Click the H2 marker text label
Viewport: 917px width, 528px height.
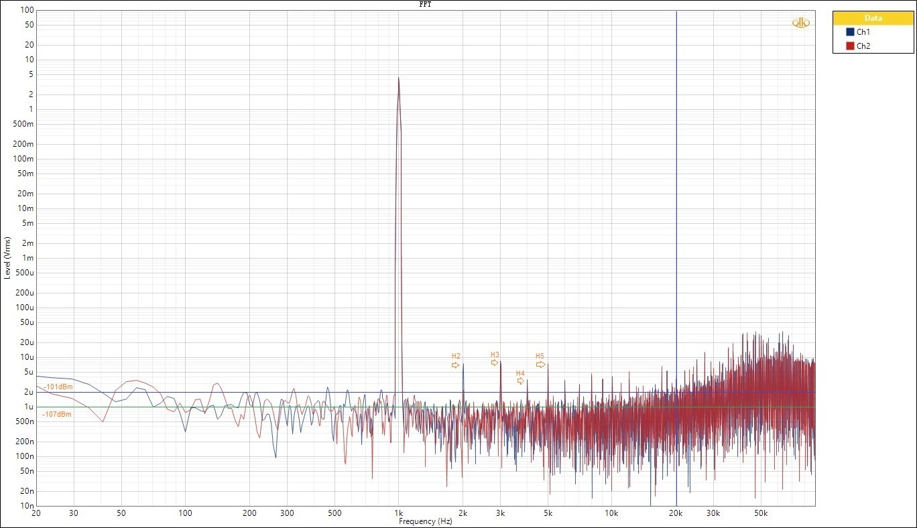(x=456, y=356)
